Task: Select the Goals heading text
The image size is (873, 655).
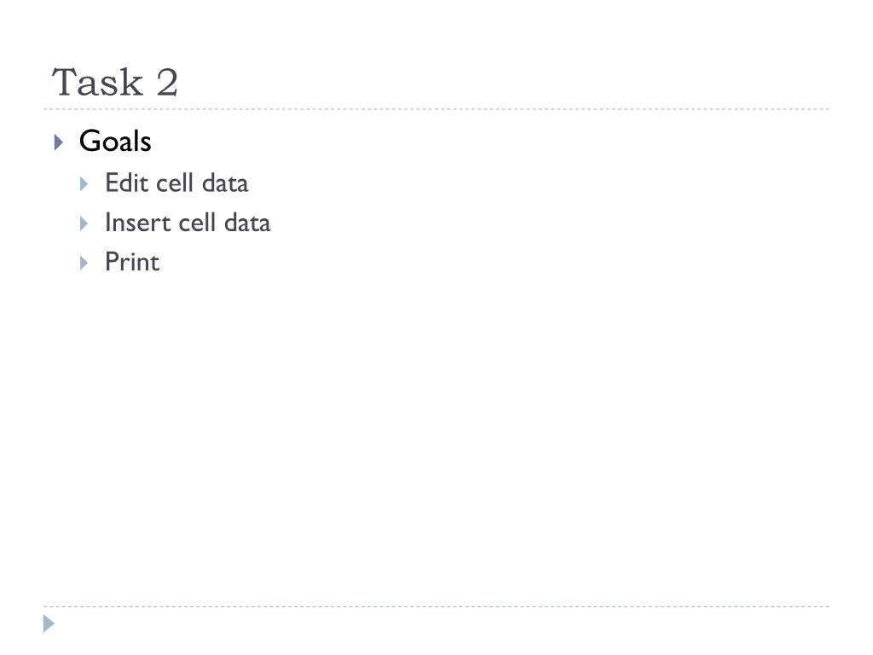Action: point(115,141)
